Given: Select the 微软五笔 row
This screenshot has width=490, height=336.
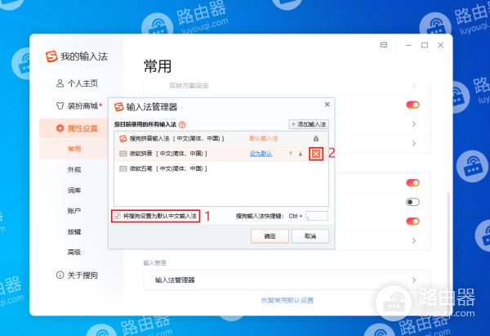Looking at the screenshot, I should (221, 168).
